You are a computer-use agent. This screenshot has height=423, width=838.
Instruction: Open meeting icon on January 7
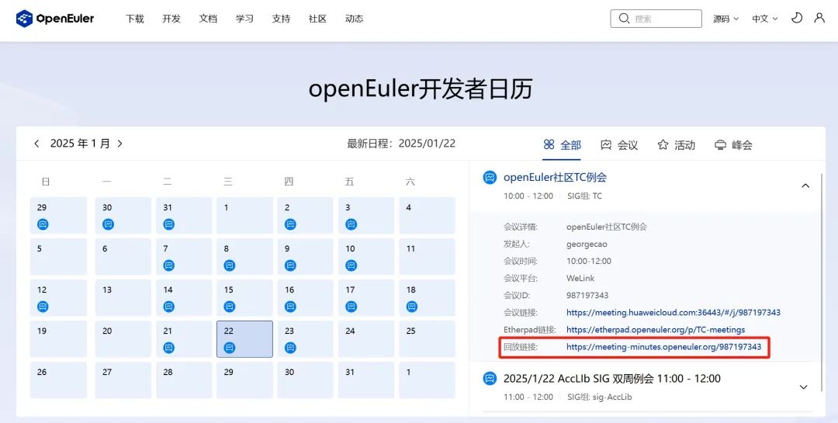coord(169,265)
